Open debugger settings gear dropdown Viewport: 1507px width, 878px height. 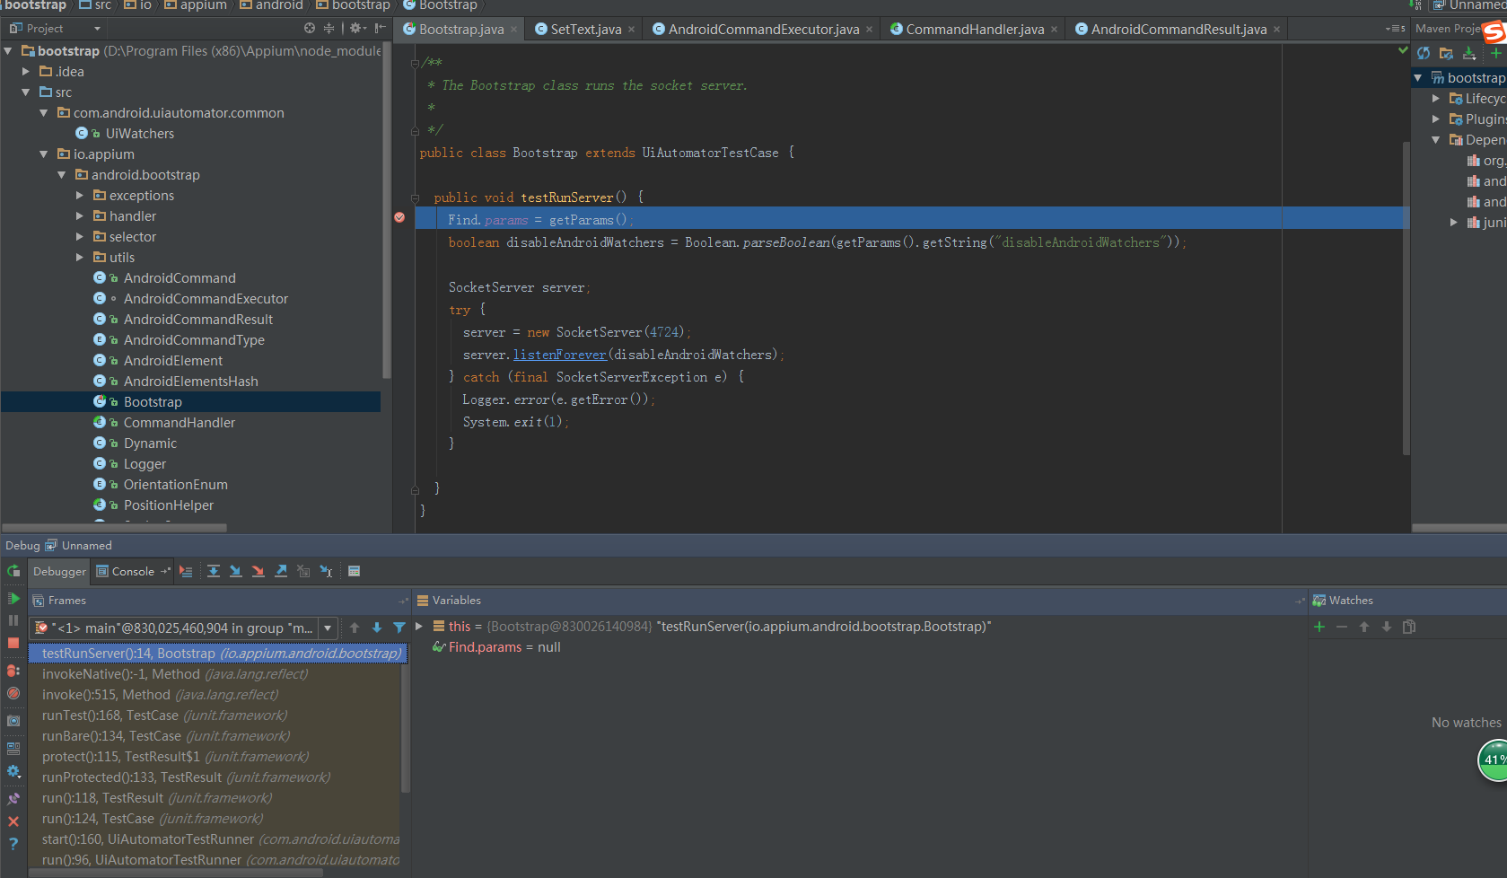(x=13, y=771)
